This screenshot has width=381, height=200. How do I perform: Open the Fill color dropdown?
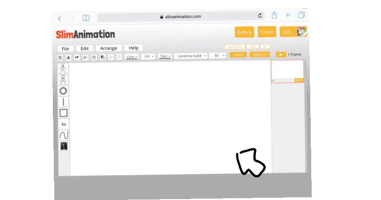click(x=148, y=56)
